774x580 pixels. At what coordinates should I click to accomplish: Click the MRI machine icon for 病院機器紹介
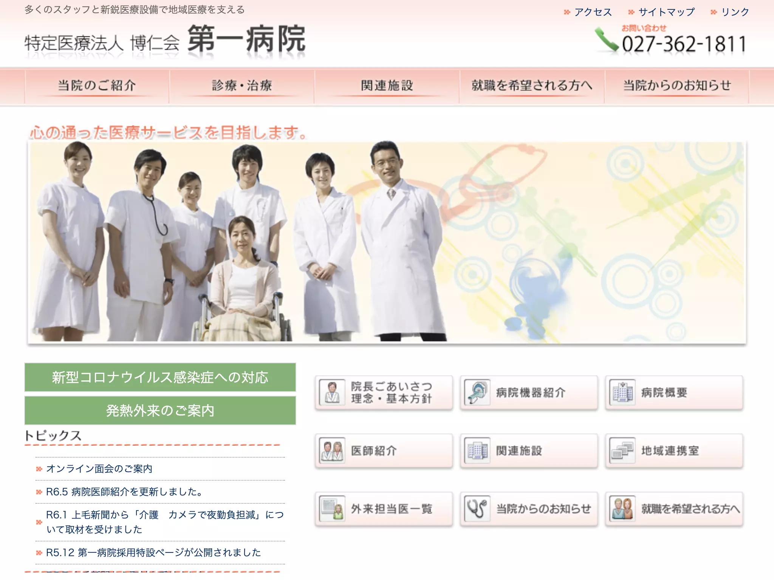click(477, 392)
